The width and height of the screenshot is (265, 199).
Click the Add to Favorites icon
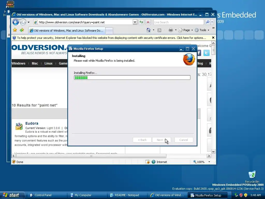pos(22,30)
